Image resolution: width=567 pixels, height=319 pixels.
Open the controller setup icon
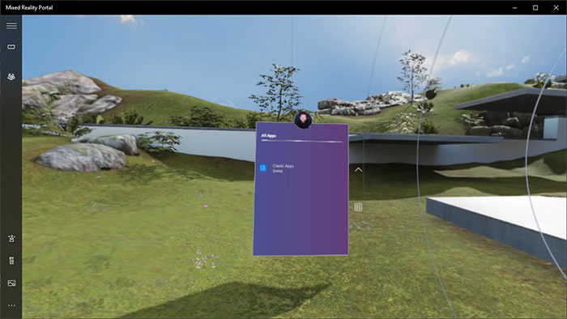pos(11,261)
